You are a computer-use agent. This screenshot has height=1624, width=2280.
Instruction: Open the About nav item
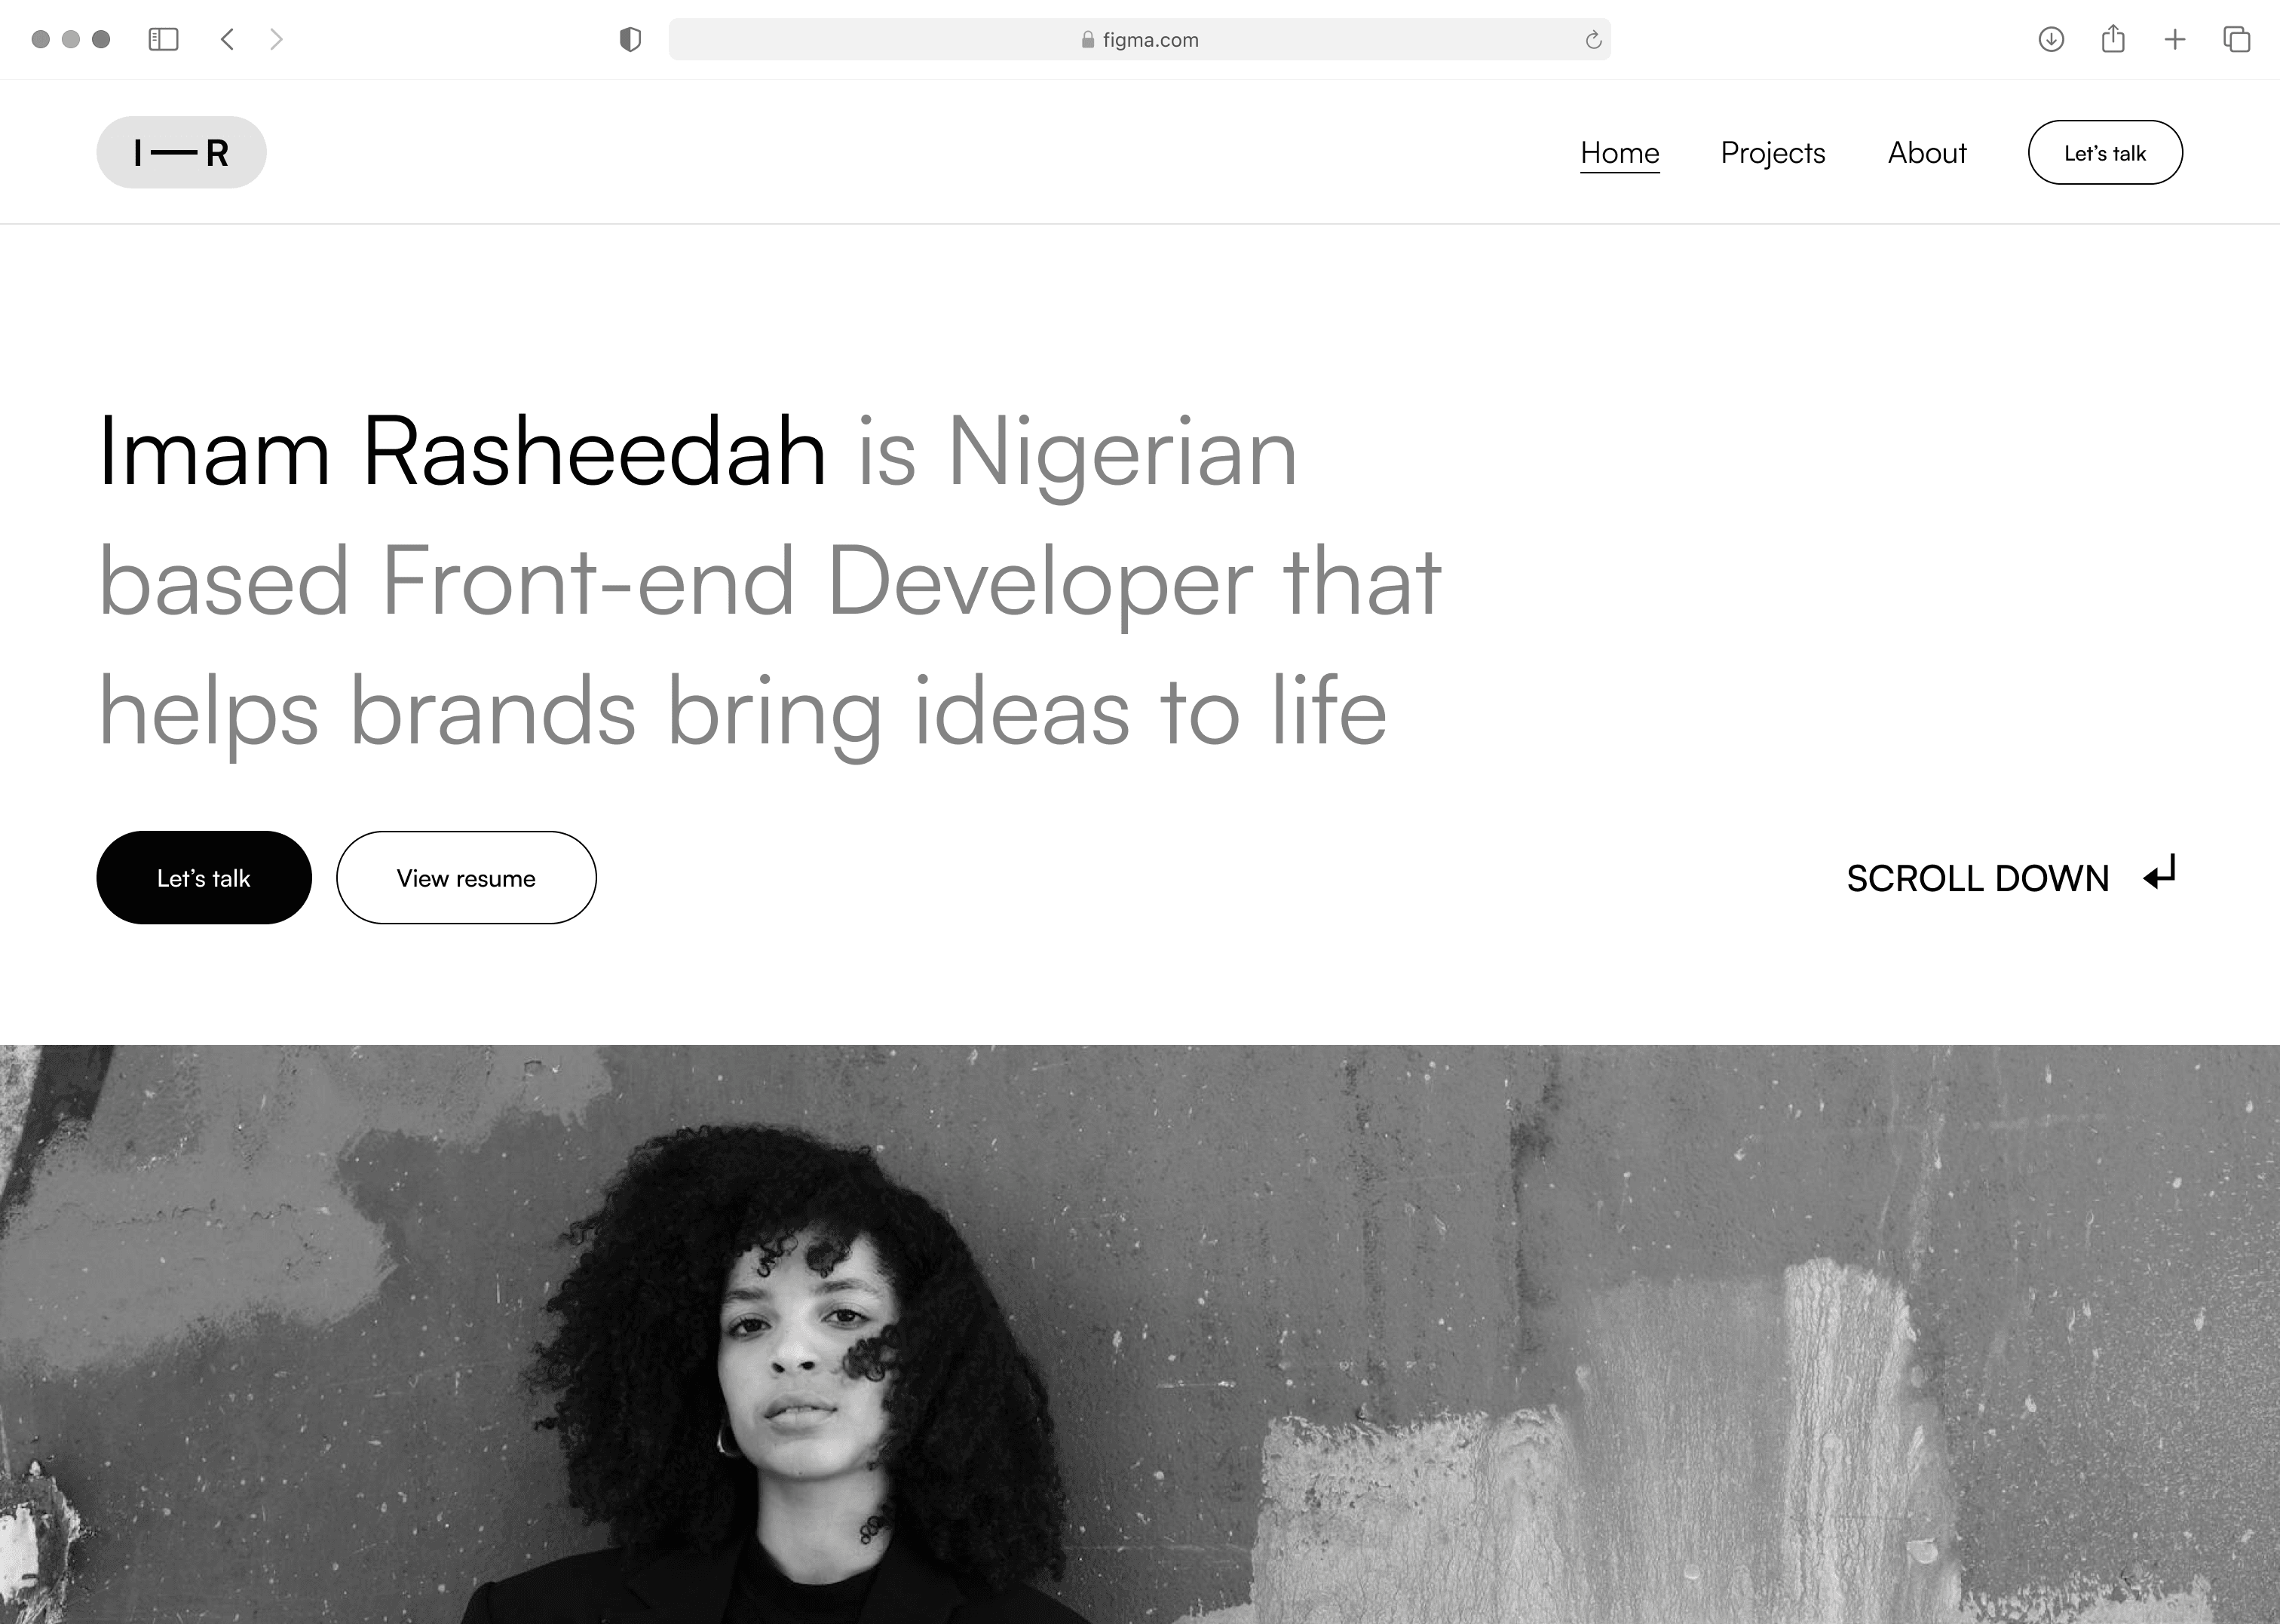[x=1927, y=153]
